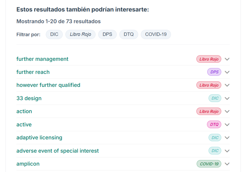
Task: Expand the 'however further qualified' chevron
Action: 227,85
